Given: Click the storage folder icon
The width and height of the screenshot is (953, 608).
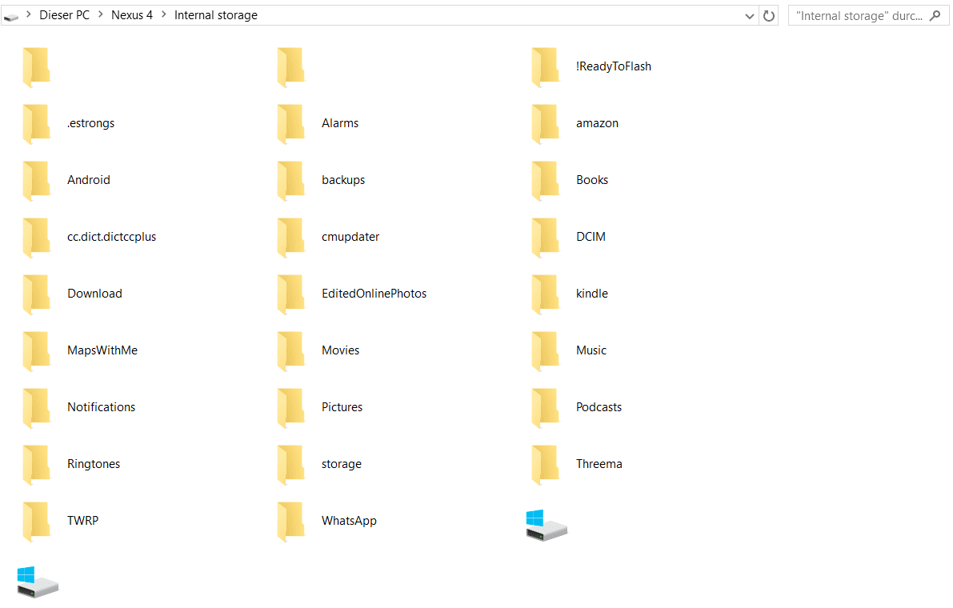Looking at the screenshot, I should [x=291, y=465].
